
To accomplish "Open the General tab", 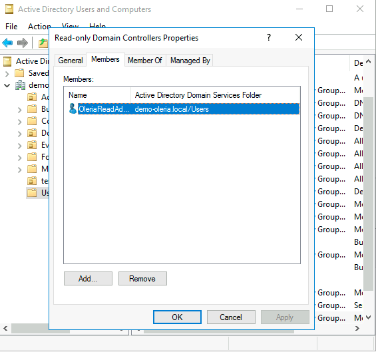I will [x=71, y=61].
